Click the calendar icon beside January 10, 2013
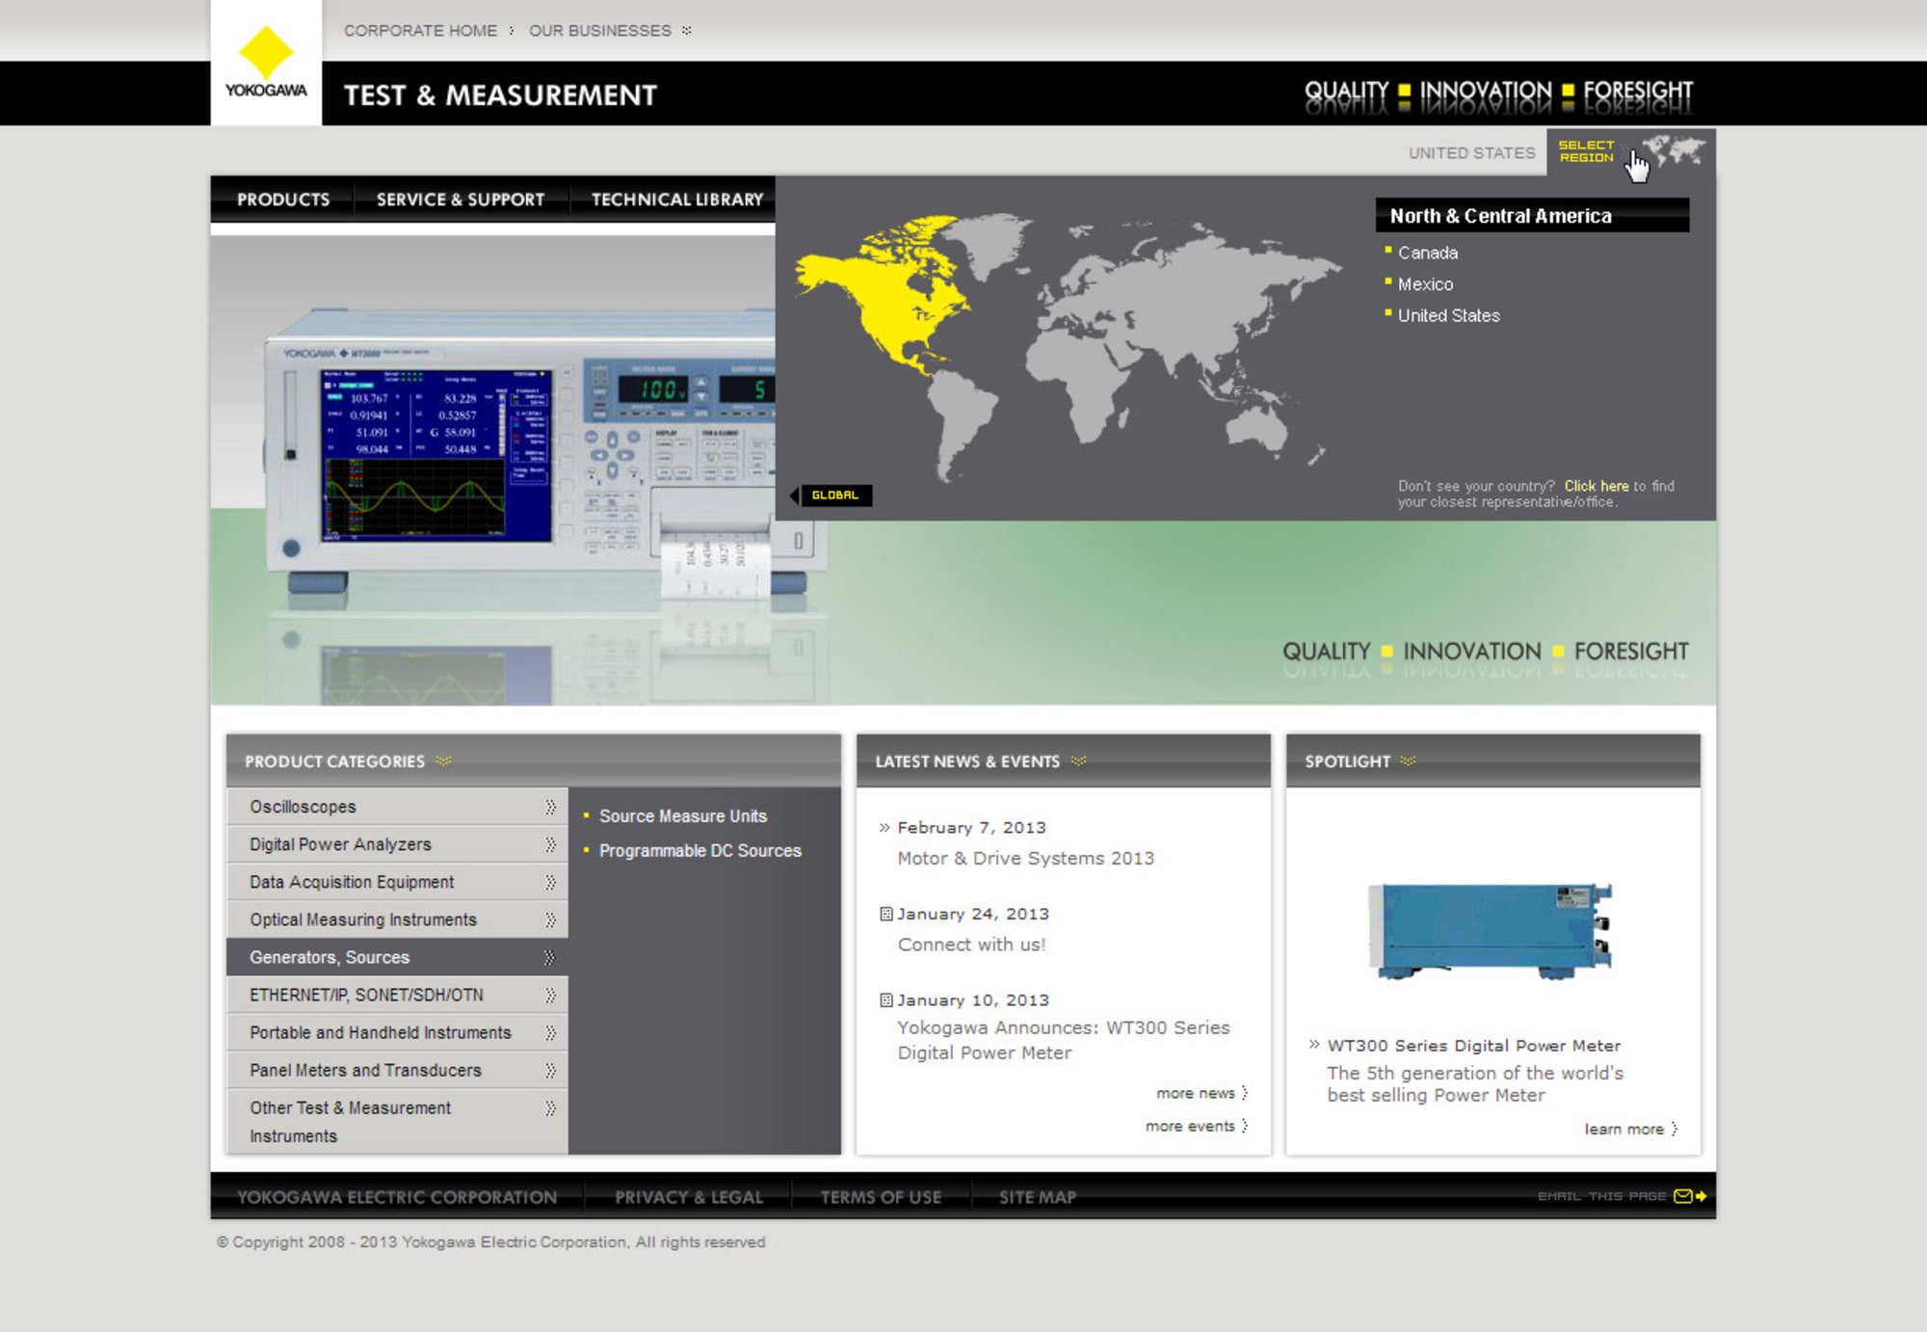Image resolution: width=1927 pixels, height=1332 pixels. (x=885, y=1000)
